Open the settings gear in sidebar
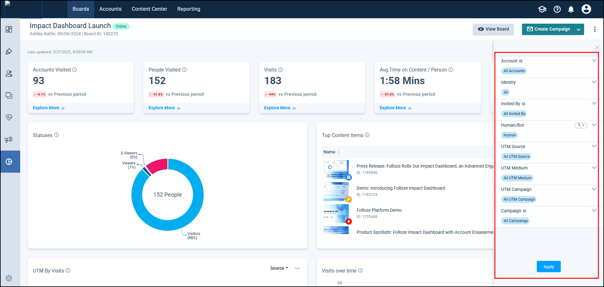This screenshot has height=287, width=604. pos(9,278)
